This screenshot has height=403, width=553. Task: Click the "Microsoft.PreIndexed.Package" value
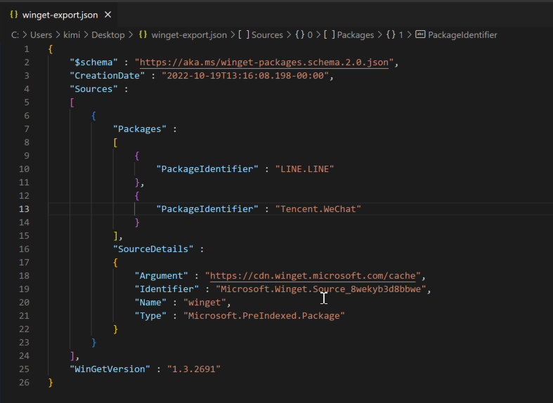point(264,316)
